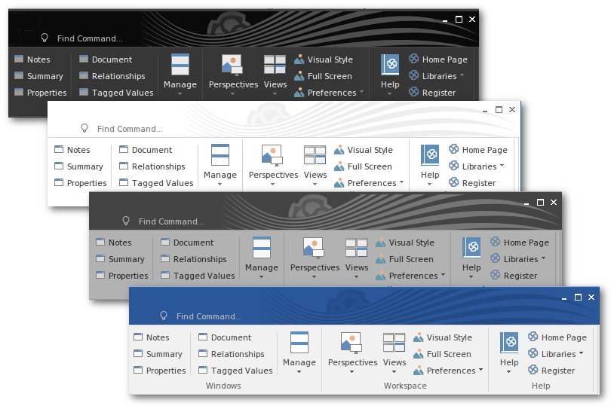Maximize the gray-themed window
Screen dimensions: 614x409
coord(540,202)
